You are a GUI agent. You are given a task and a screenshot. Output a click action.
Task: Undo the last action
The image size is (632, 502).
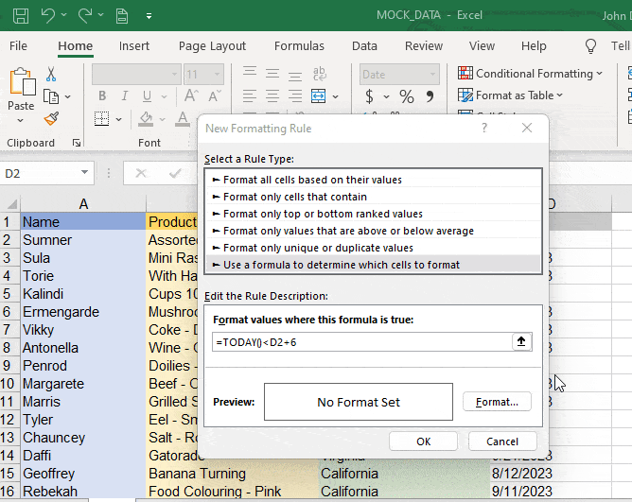click(x=48, y=16)
